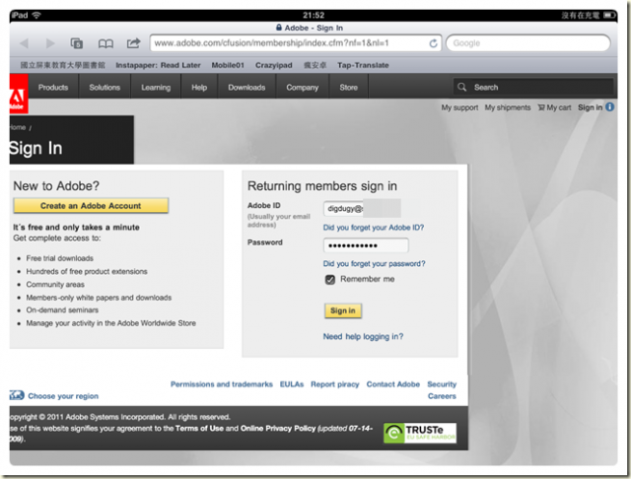Open the Company menu
This screenshot has height=479, width=631.
303,88
